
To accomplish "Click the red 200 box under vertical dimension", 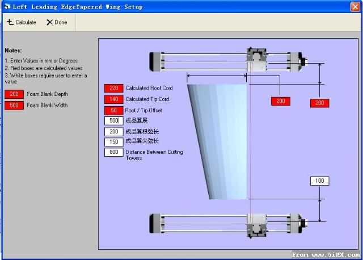I will (319, 103).
